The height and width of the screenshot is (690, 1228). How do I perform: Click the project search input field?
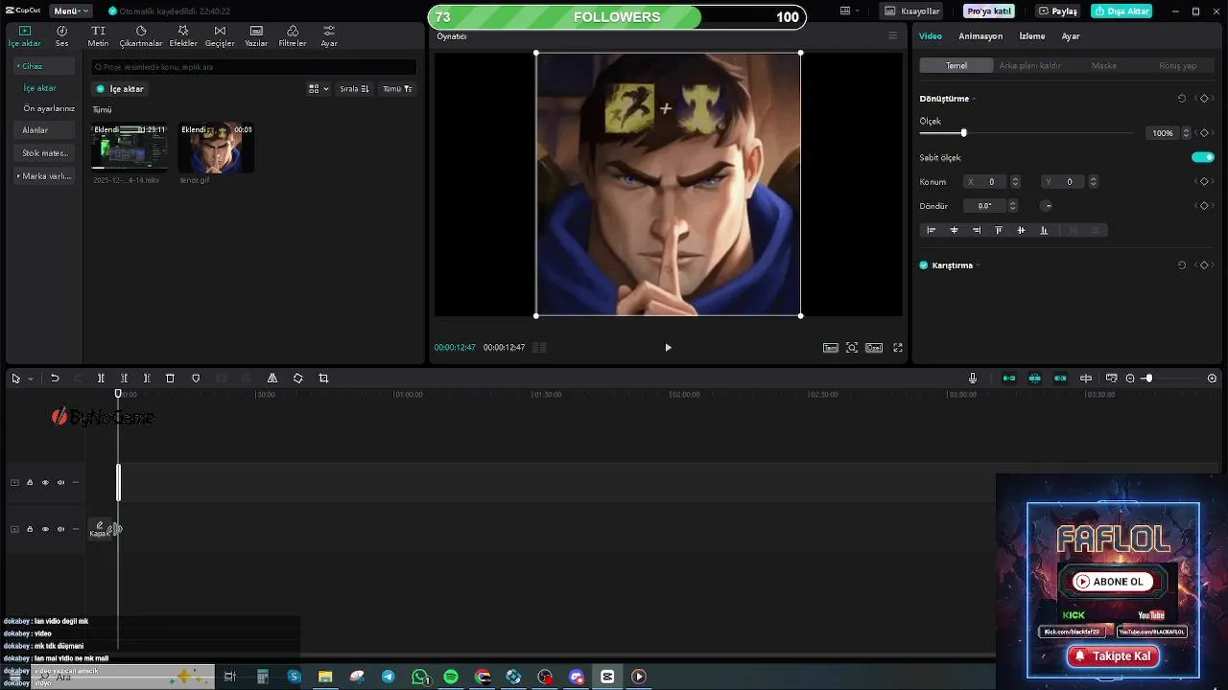(x=254, y=67)
